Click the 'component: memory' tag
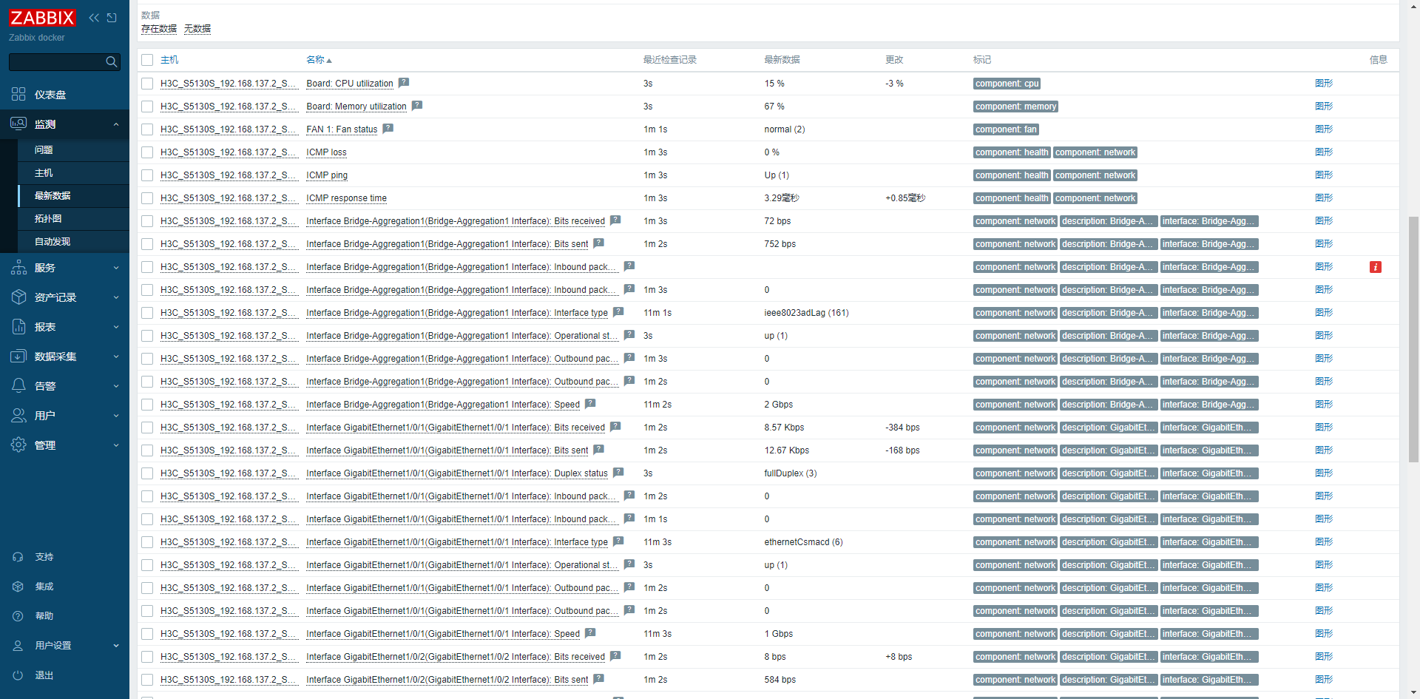Screen dimensions: 1420x699 pos(1015,107)
